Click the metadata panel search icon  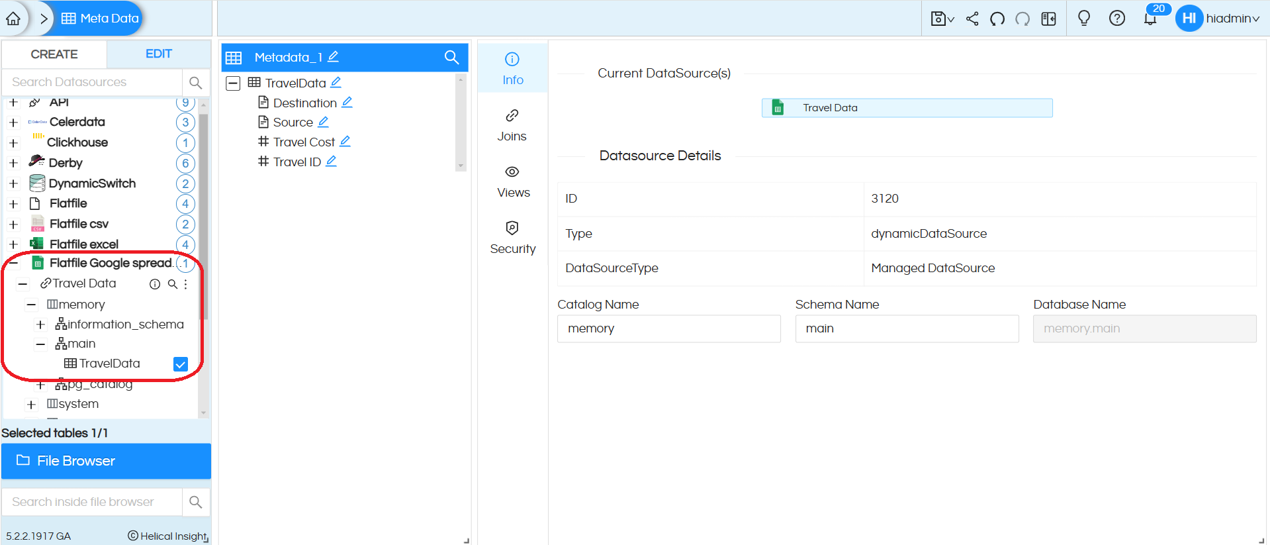coord(451,57)
